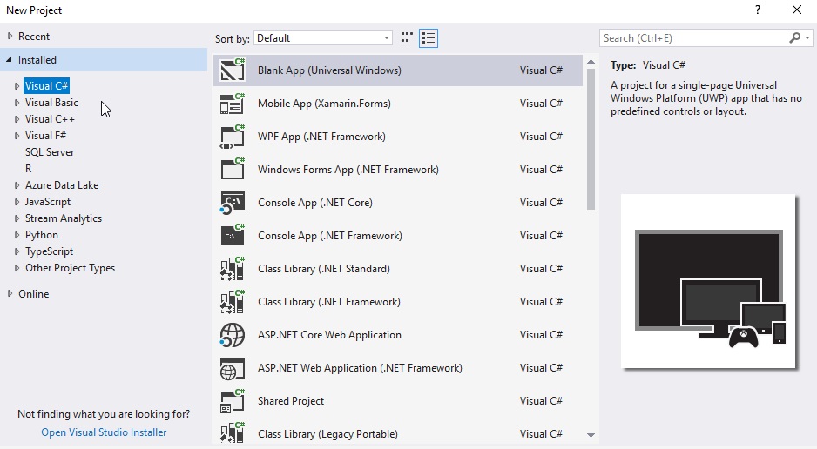Image resolution: width=817 pixels, height=449 pixels.
Task: Expand the Online section
Action: 10,294
